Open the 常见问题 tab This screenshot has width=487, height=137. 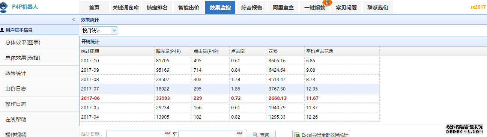(x=346, y=8)
